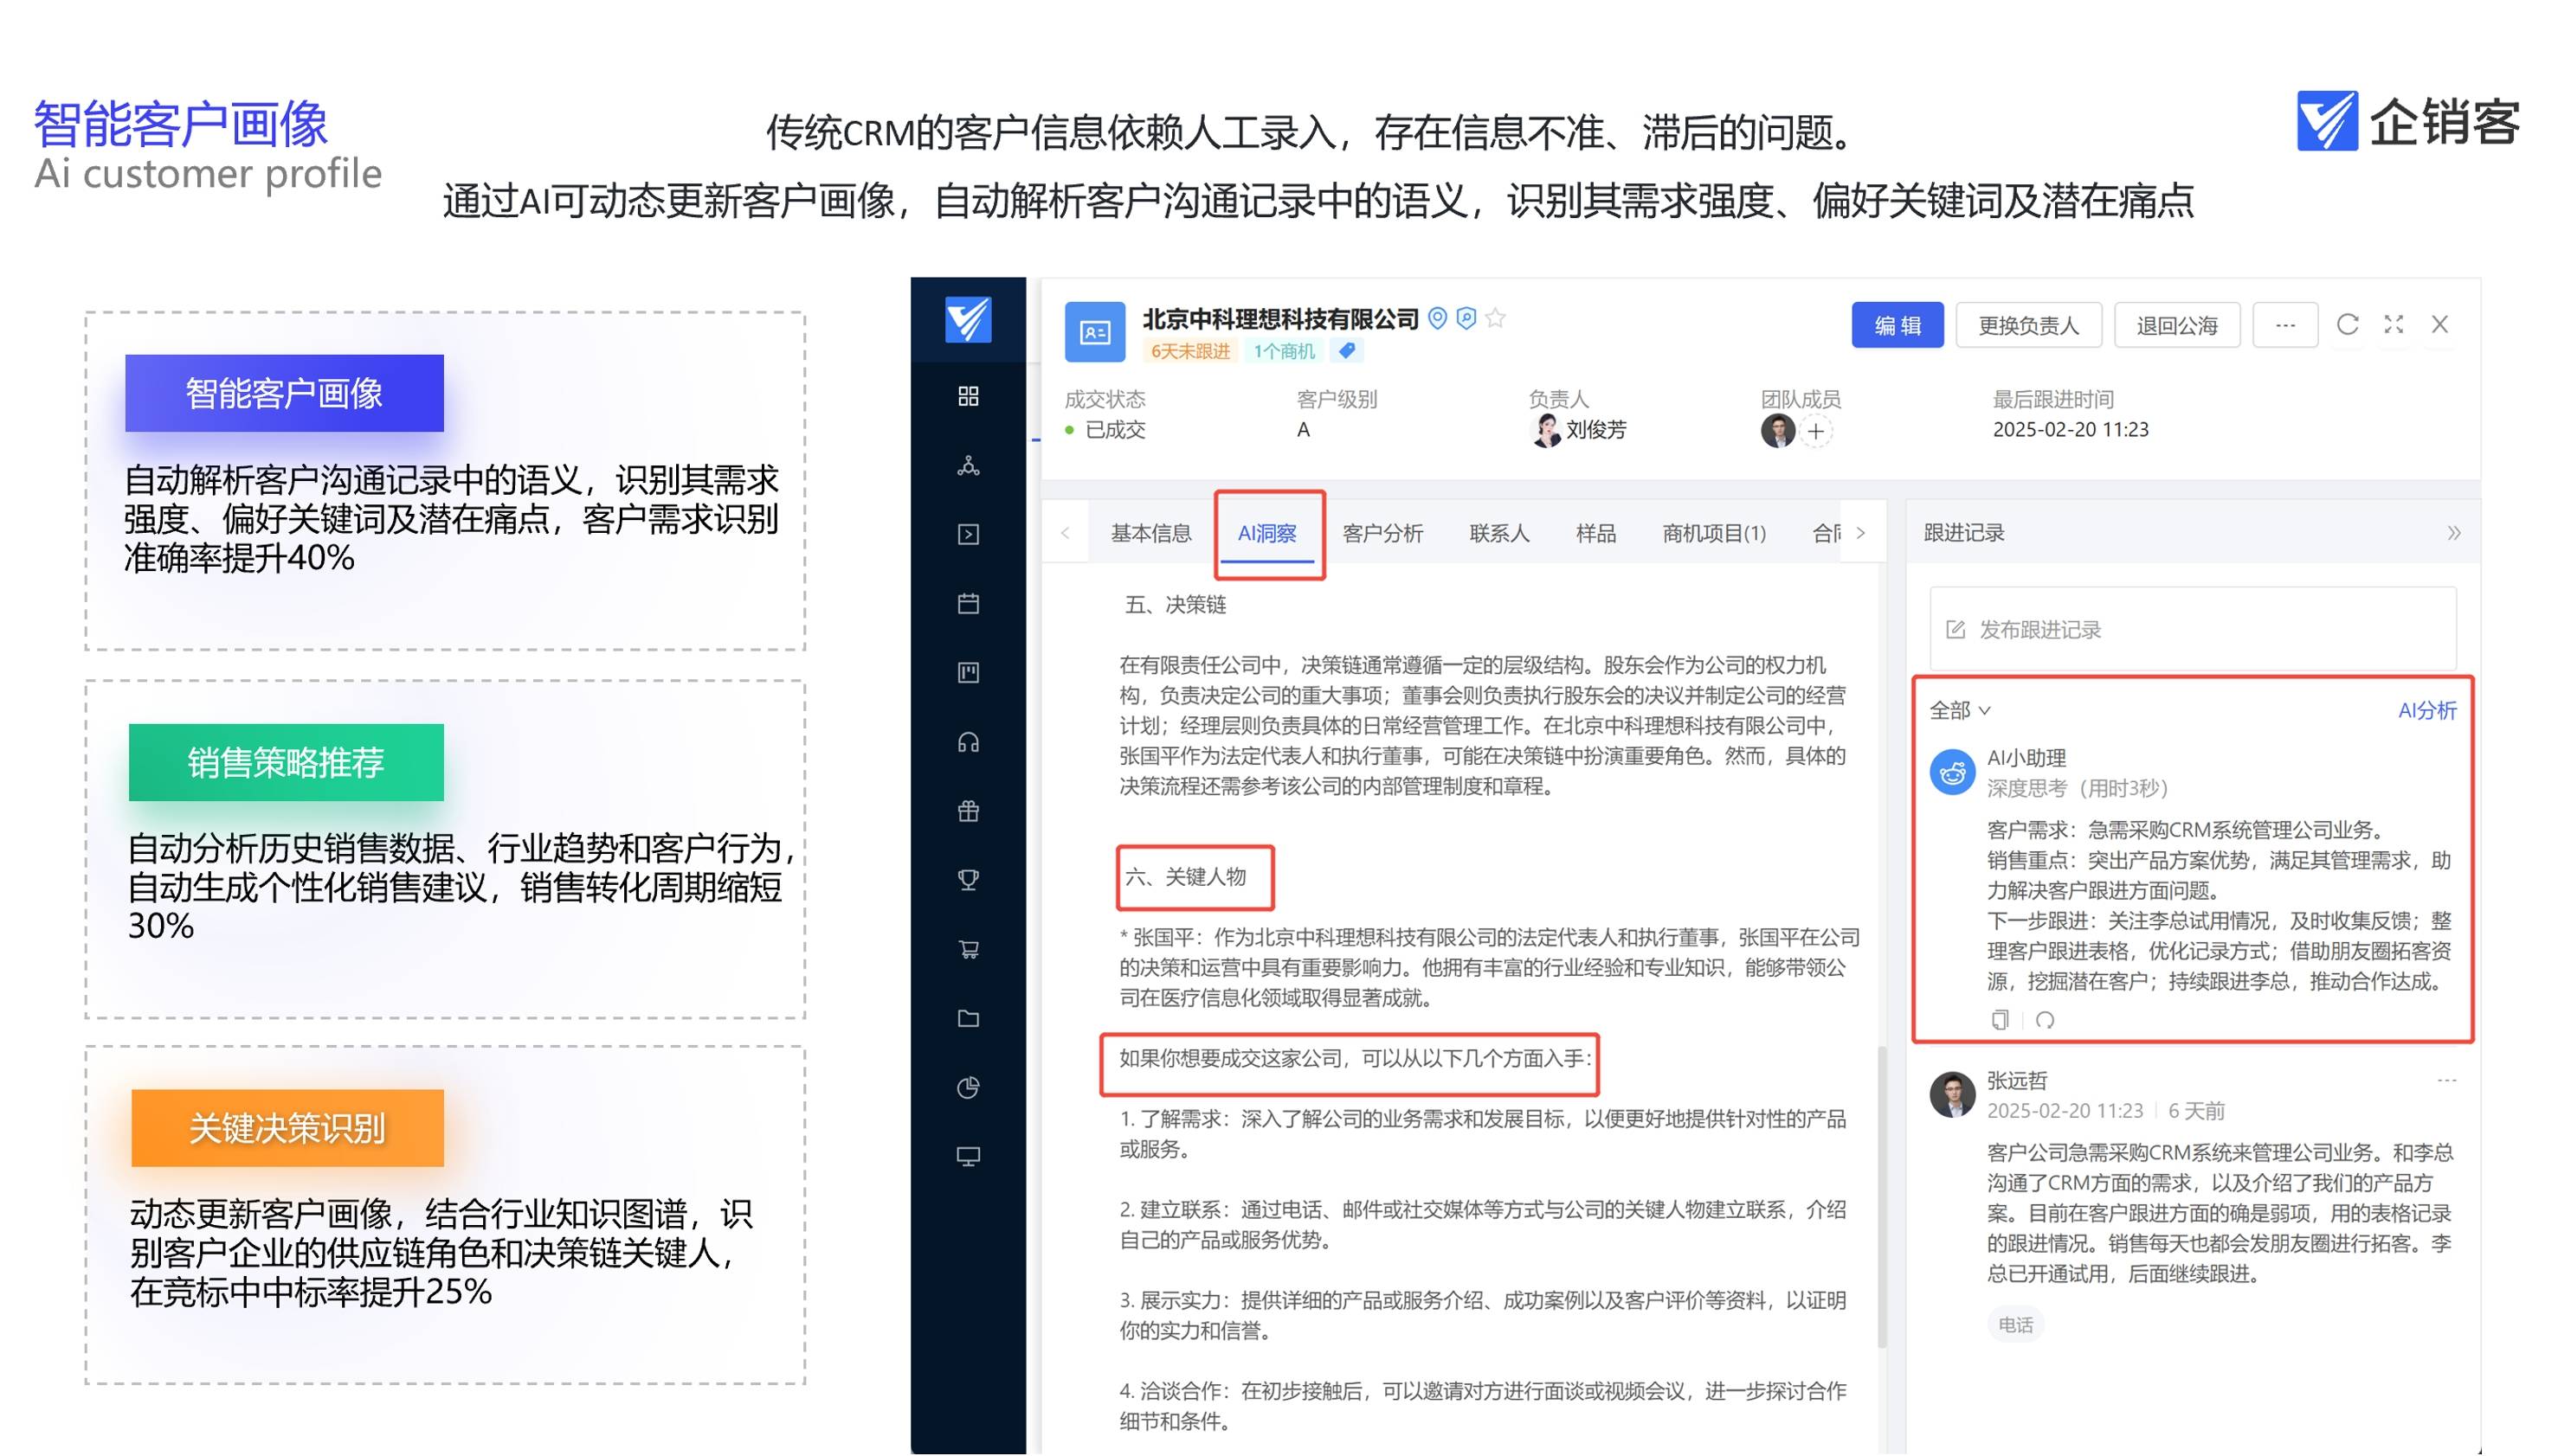Open the calendar icon in sidebar

point(968,603)
